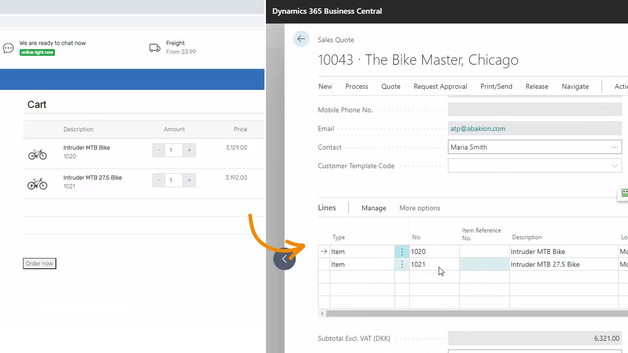This screenshot has width=628, height=353.
Task: Open the Print/Send menu
Action: (x=497, y=86)
